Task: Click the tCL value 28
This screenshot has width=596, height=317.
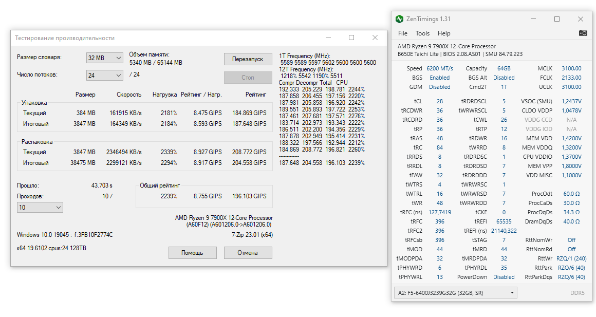Action: pos(440,101)
